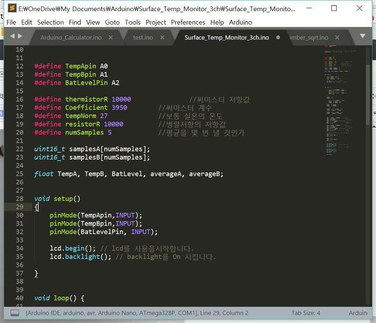
Task: Click line number 40 in the gutter
Action: (x=19, y=298)
